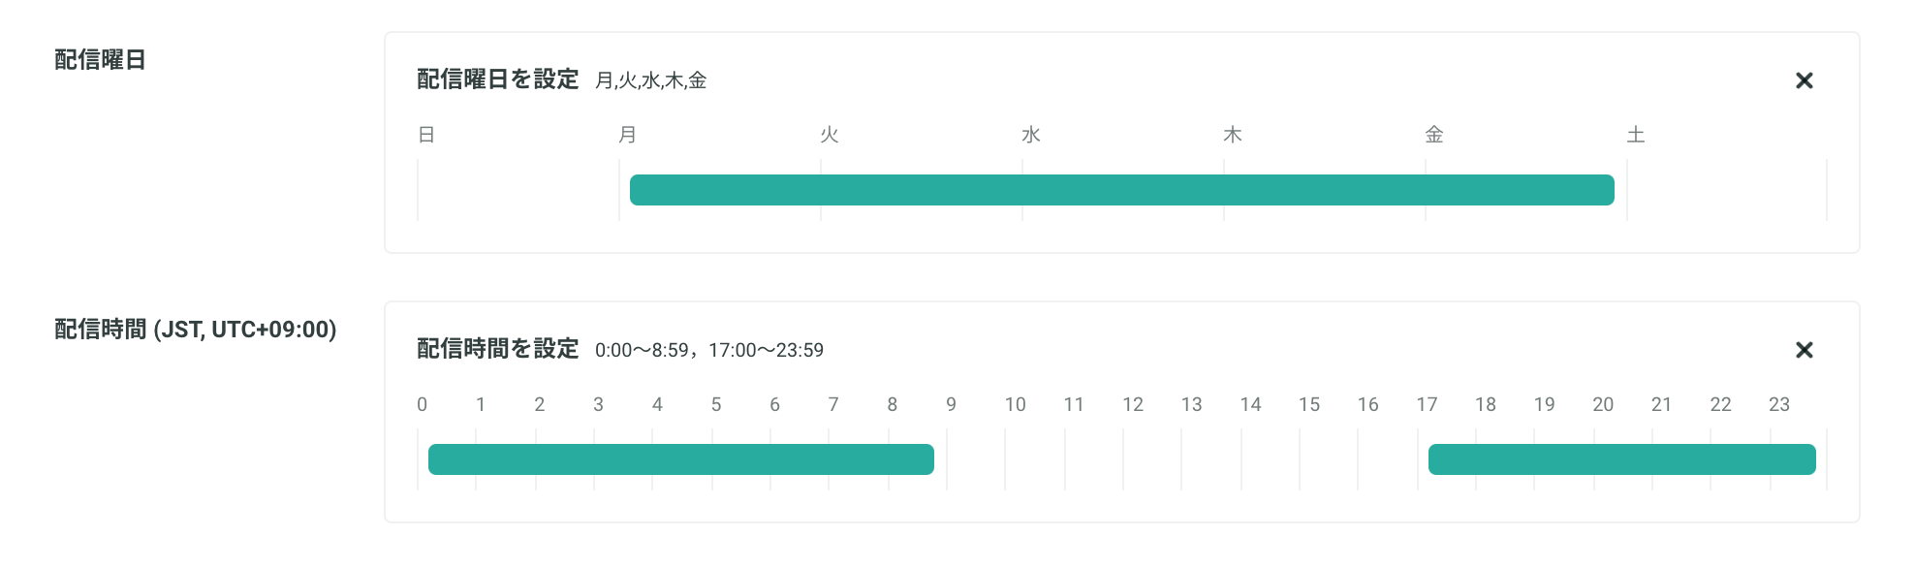Click the 火 (Tuesday) day label
This screenshot has height=568, width=1915.
click(x=829, y=135)
